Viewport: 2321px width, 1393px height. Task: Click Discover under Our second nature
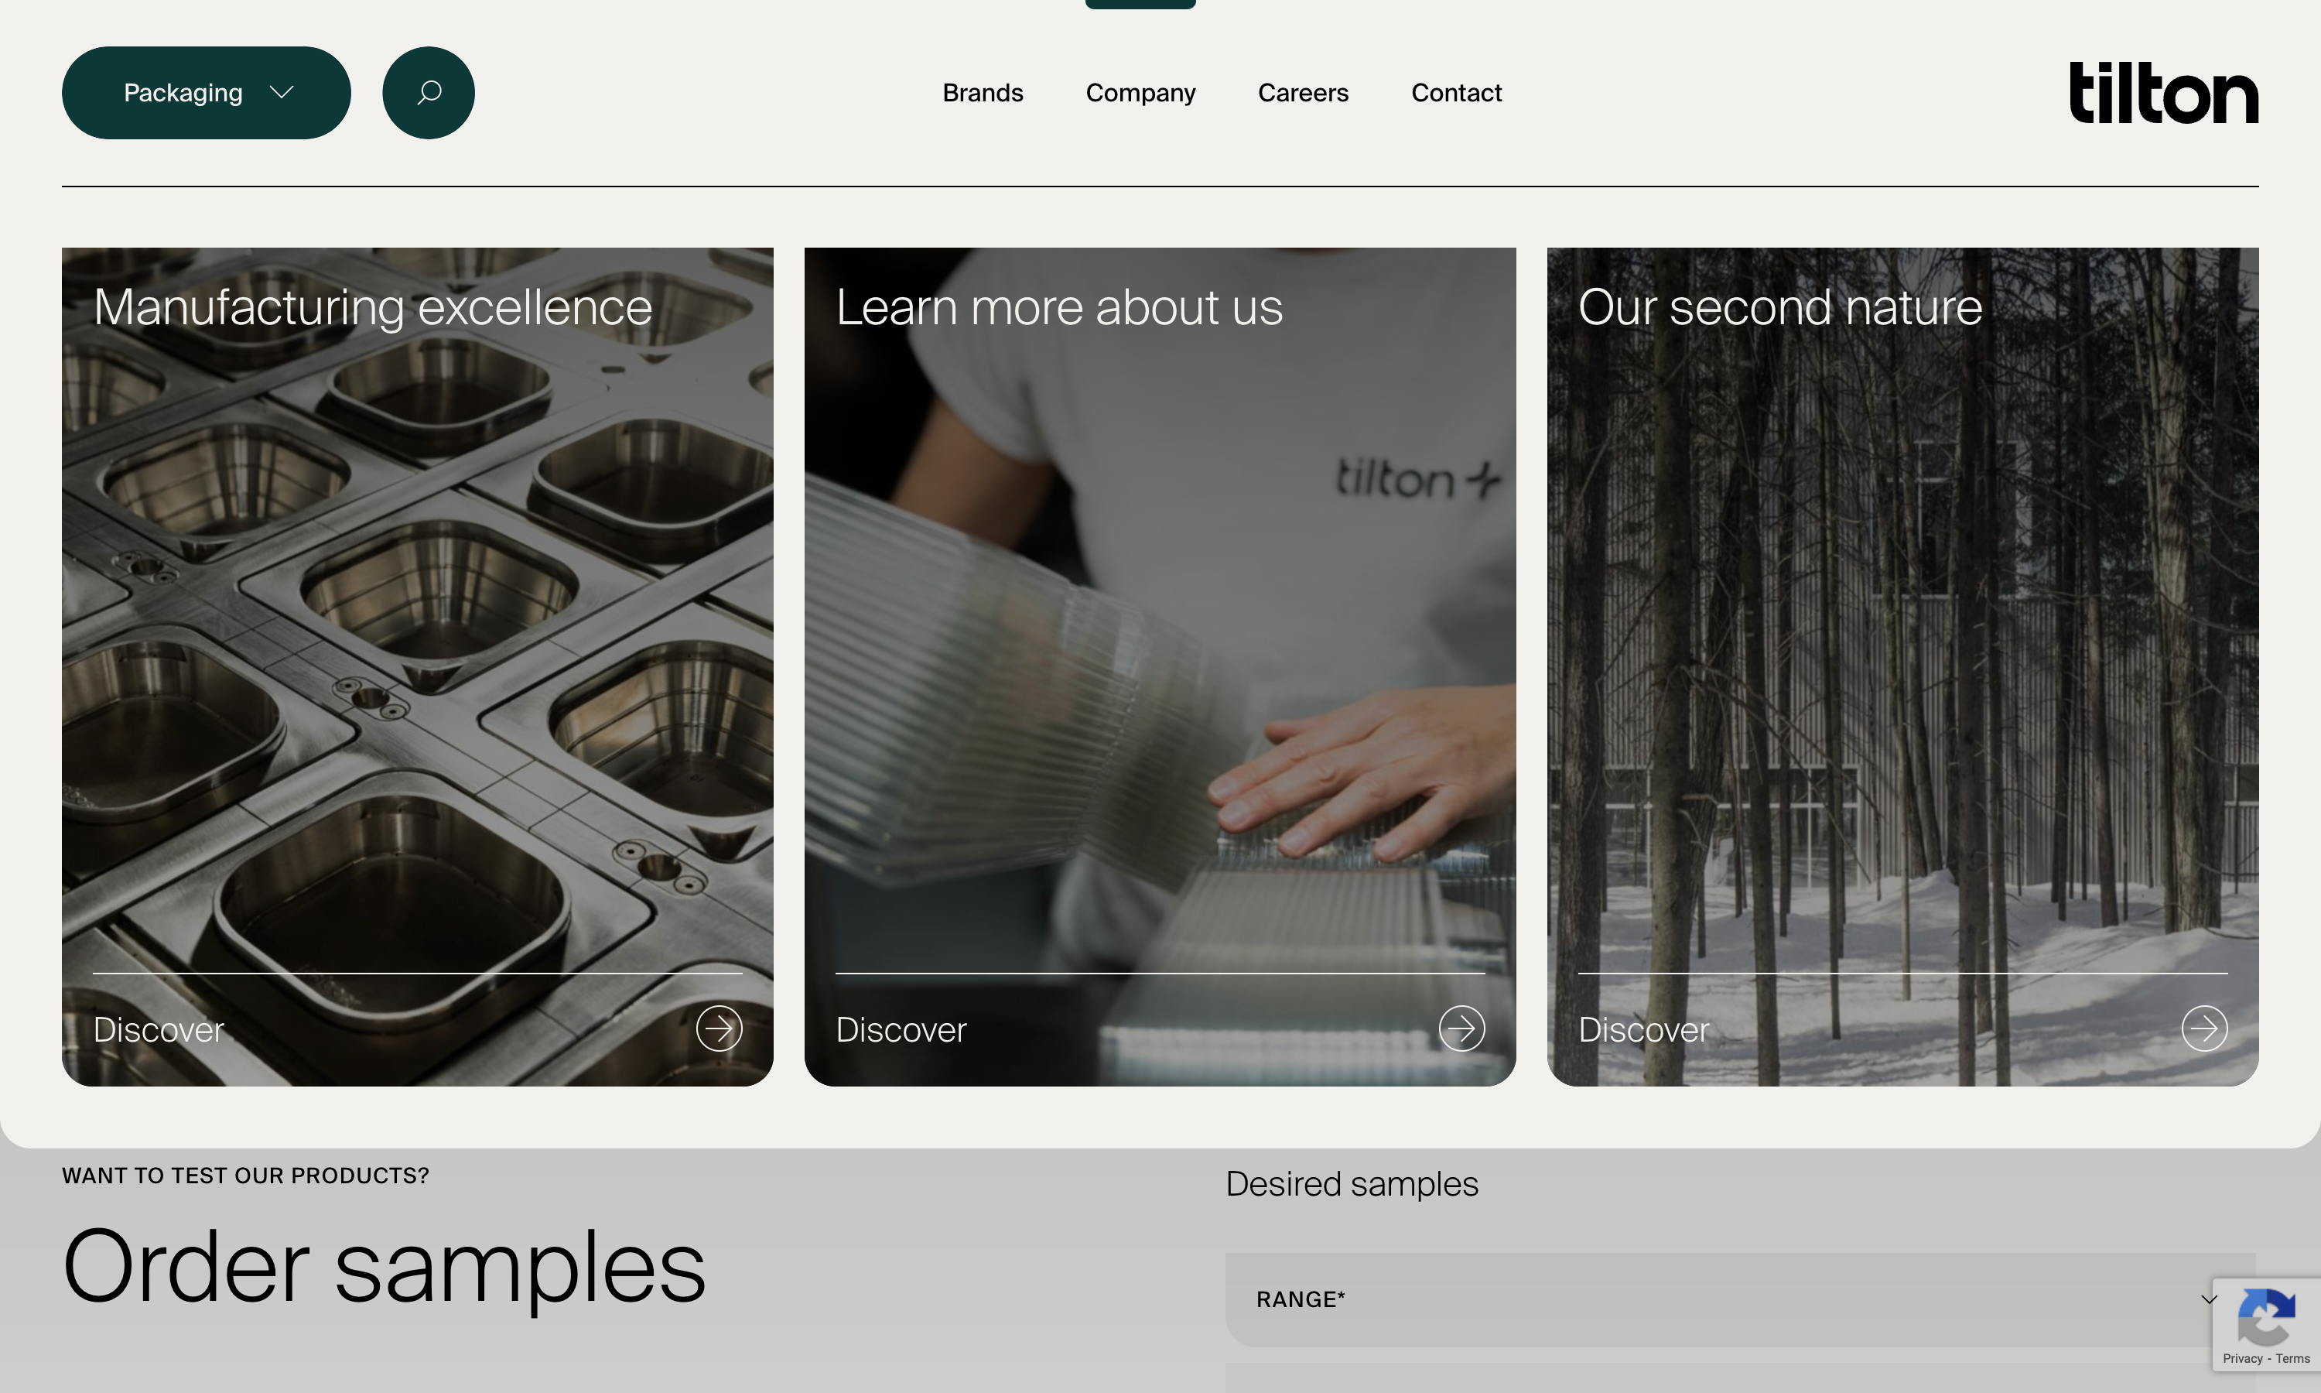1643,1030
